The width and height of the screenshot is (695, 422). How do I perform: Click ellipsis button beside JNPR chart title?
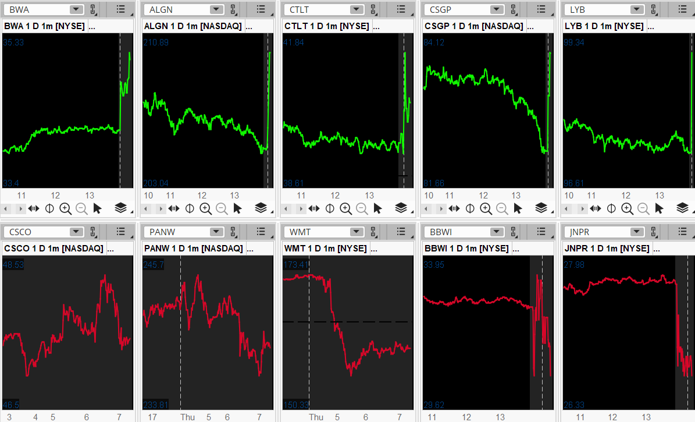coord(657,249)
